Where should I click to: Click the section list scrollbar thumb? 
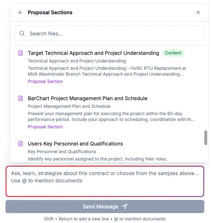pos(205,138)
